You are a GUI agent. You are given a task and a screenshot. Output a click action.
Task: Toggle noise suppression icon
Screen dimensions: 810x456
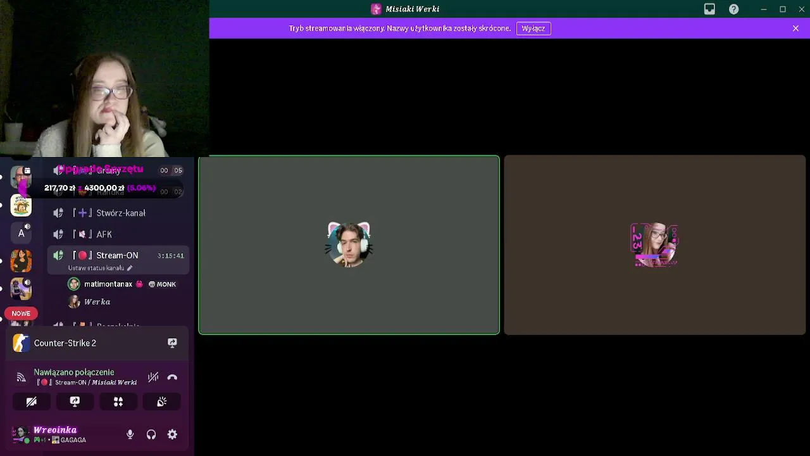pyautogui.click(x=153, y=377)
